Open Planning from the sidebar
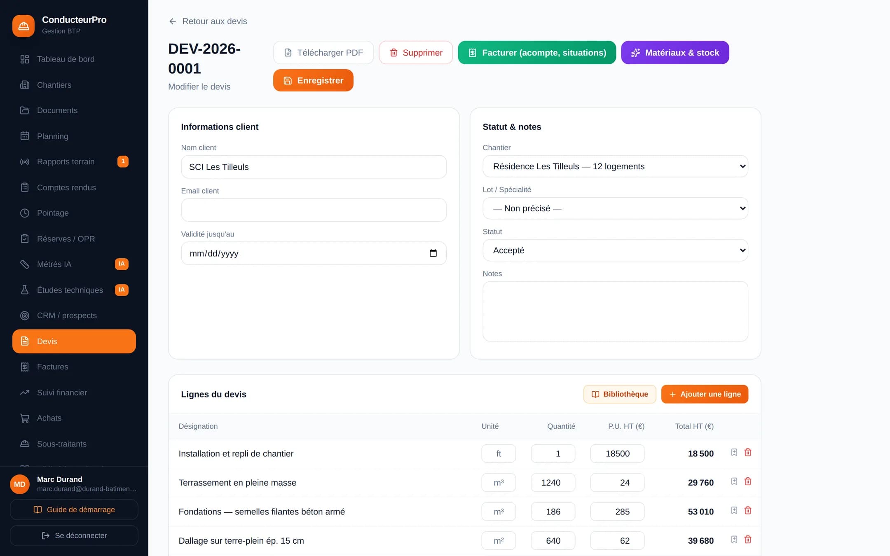Image resolution: width=890 pixels, height=556 pixels. coord(74,136)
